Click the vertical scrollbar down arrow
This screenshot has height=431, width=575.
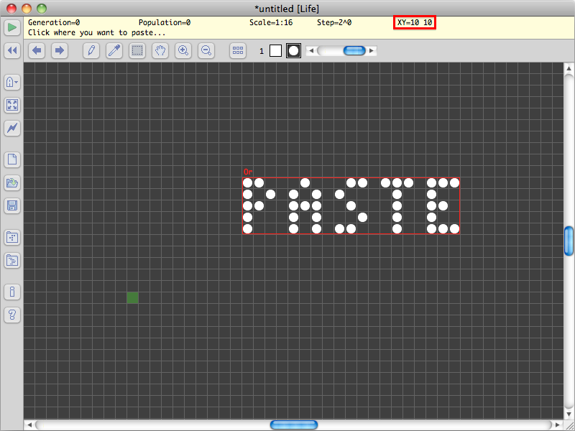(x=569, y=414)
